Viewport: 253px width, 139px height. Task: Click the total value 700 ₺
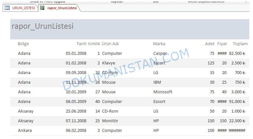240,73
